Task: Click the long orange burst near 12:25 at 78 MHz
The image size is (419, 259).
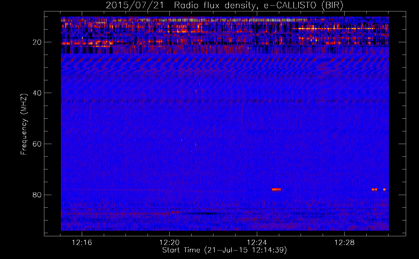Action: (276, 189)
